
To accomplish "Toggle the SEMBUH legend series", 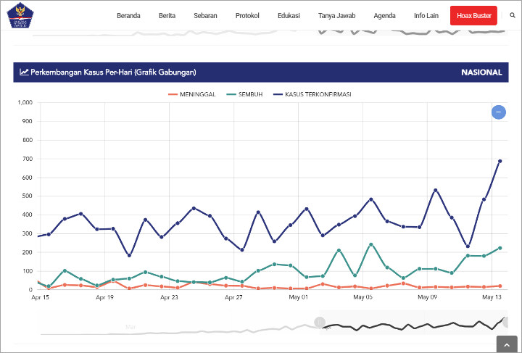I will [244, 94].
